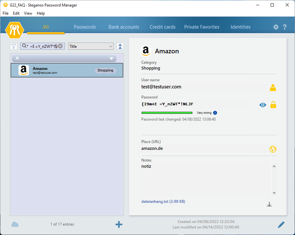Screen dimensions: 295x235
Task: Download the attachment with arrow icon
Action: point(269,204)
